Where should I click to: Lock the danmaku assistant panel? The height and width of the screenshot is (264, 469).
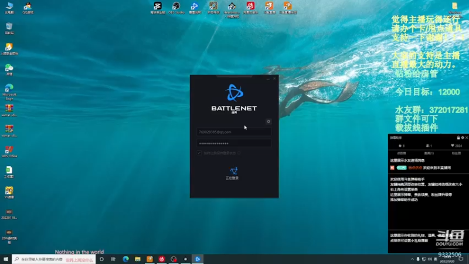(x=458, y=138)
